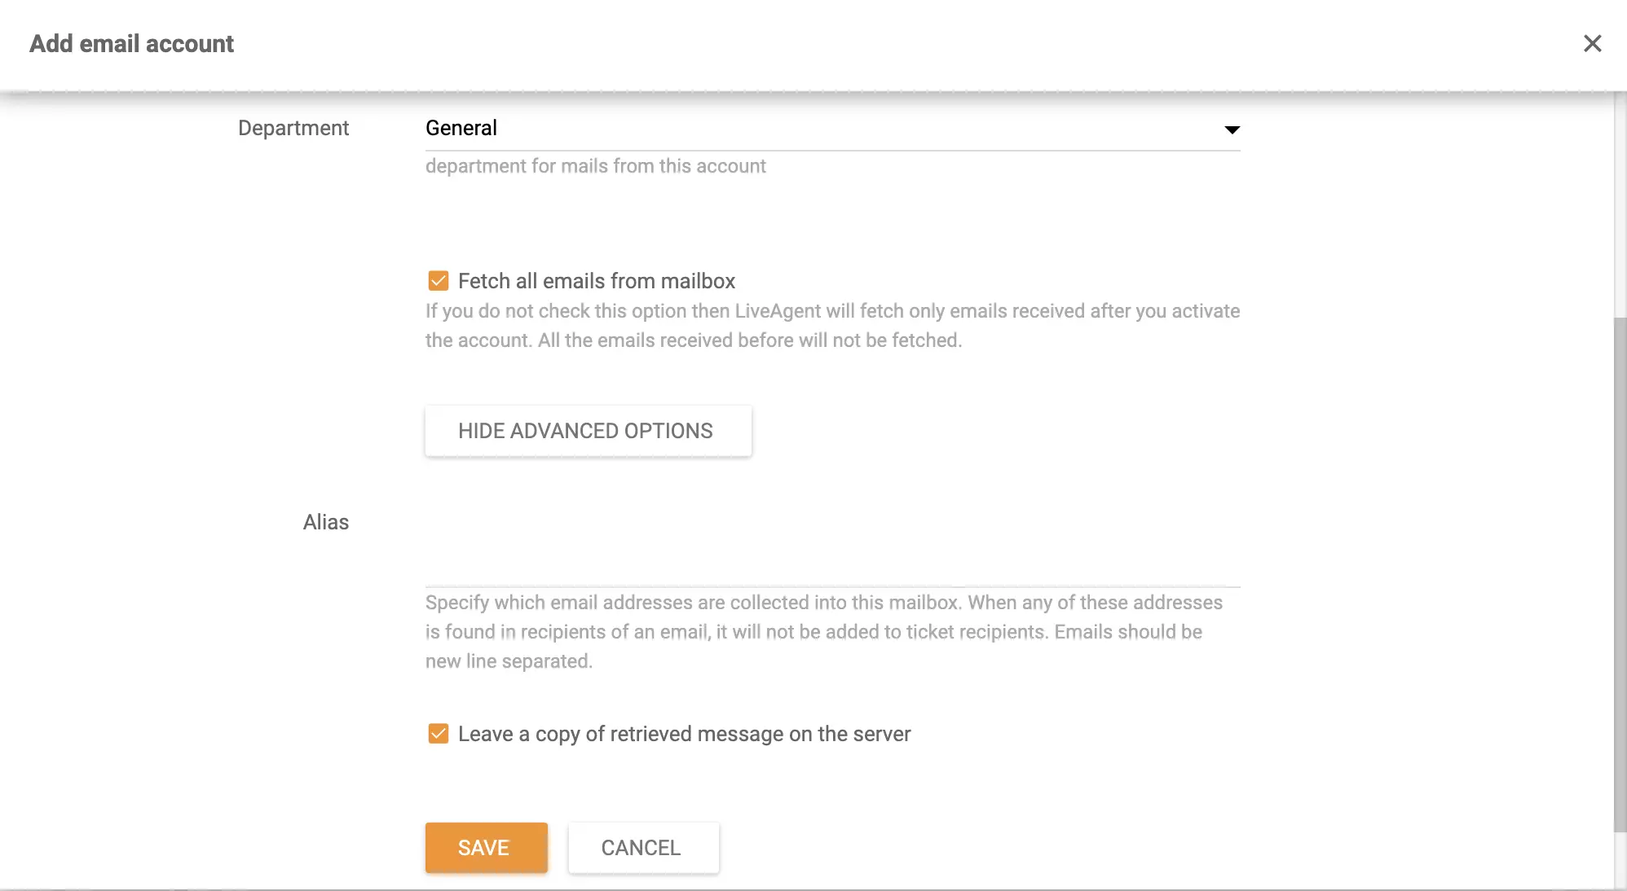Click the Department field label
The image size is (1627, 891).
coord(293,128)
